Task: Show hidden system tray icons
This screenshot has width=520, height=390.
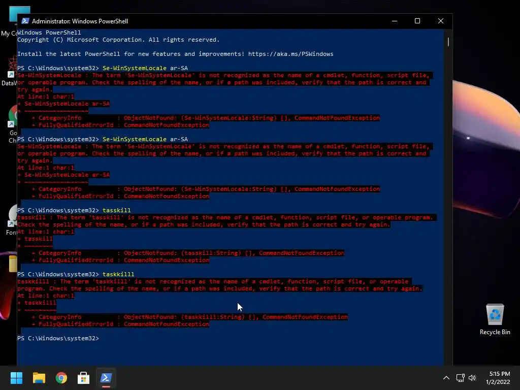Action: tap(446, 378)
